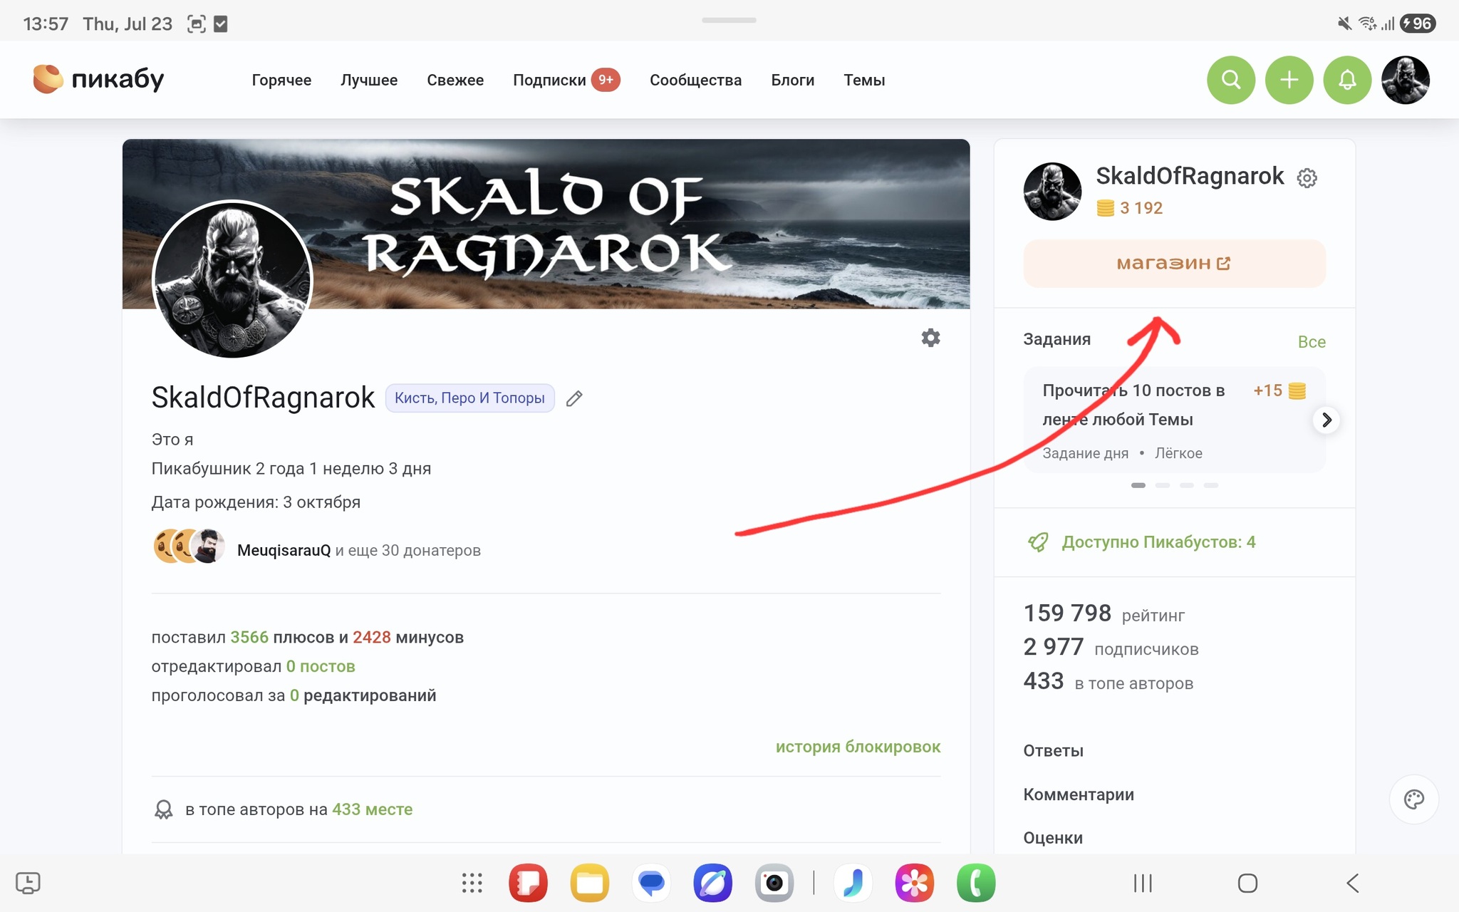Click the Pikaboost rocket icon
Viewport: 1459px width, 912px height.
coord(1038,542)
